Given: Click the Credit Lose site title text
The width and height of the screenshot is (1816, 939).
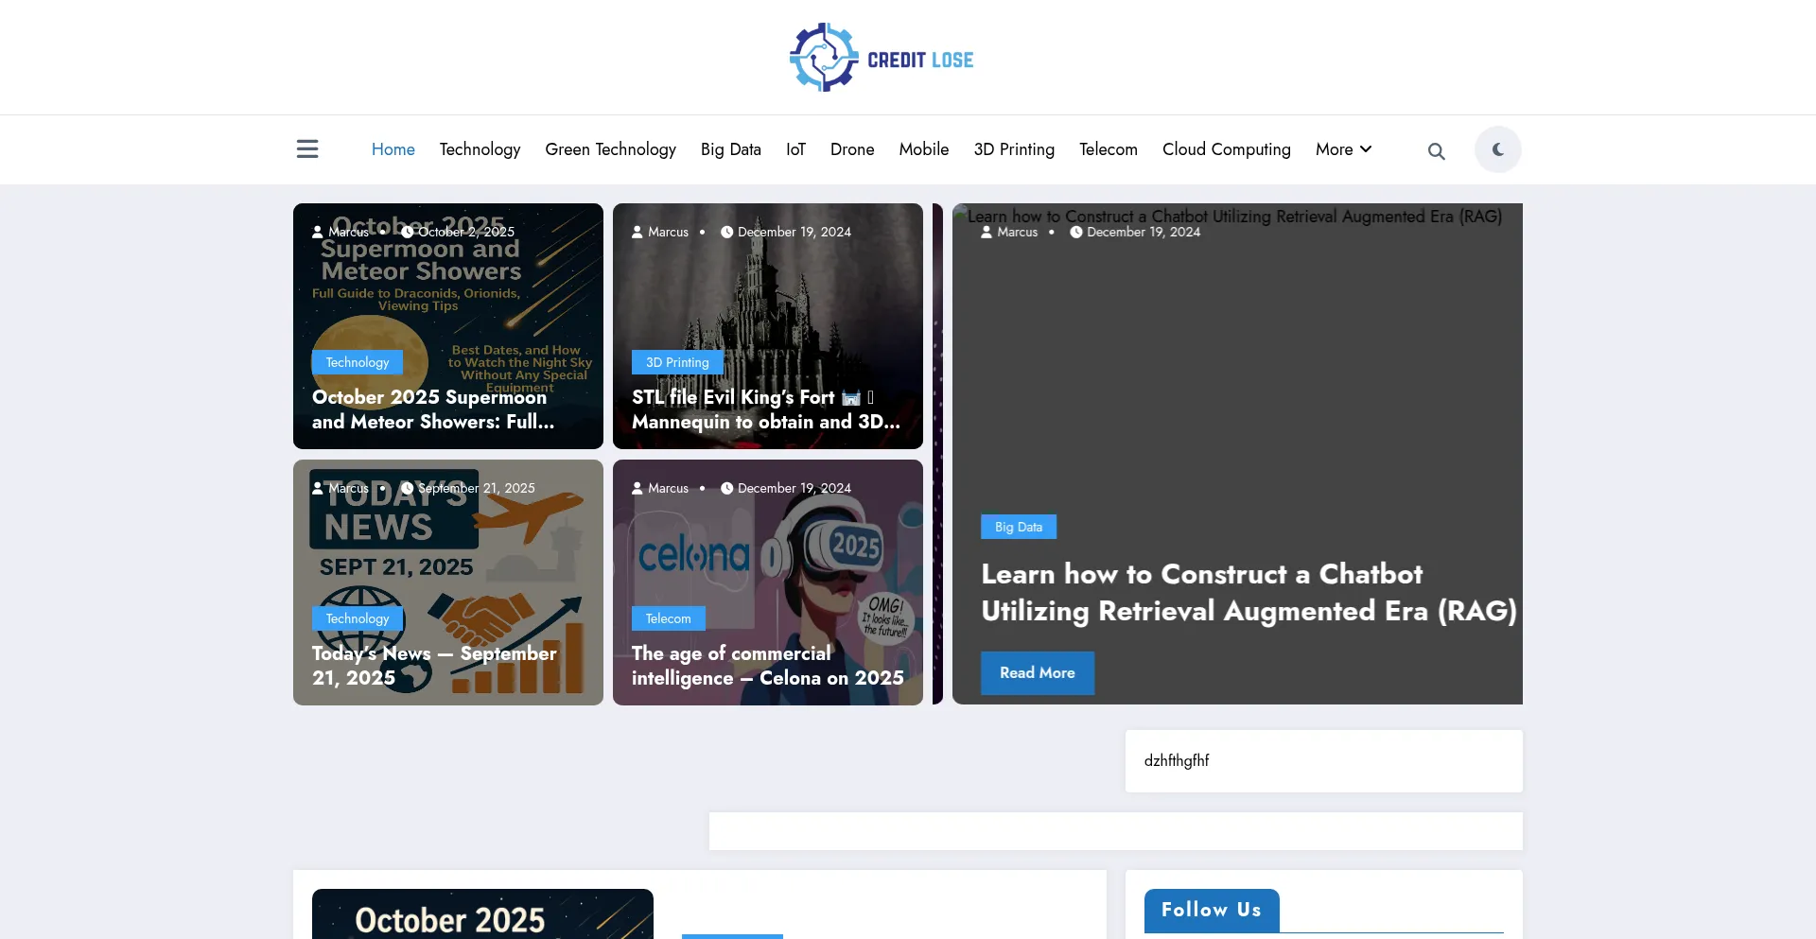Looking at the screenshot, I should [920, 60].
